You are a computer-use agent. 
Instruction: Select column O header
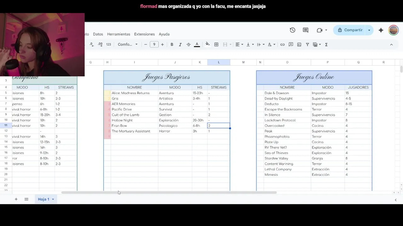click(x=287, y=62)
